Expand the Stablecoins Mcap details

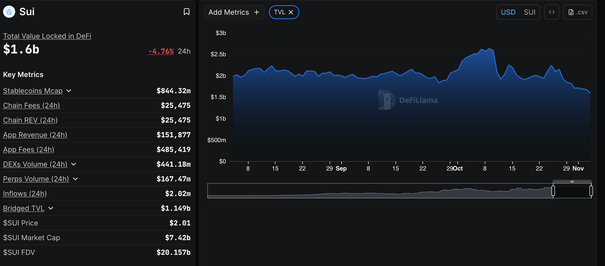coord(69,91)
